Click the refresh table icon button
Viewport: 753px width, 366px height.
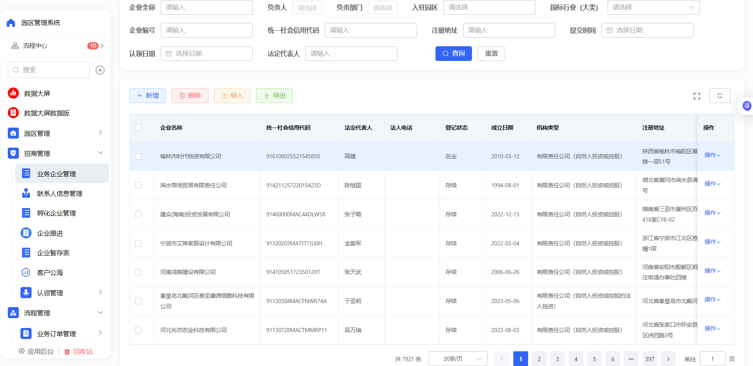720,96
